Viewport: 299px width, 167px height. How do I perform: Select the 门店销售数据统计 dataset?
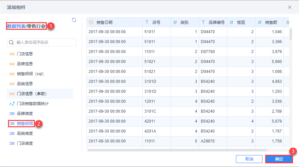click(33, 104)
